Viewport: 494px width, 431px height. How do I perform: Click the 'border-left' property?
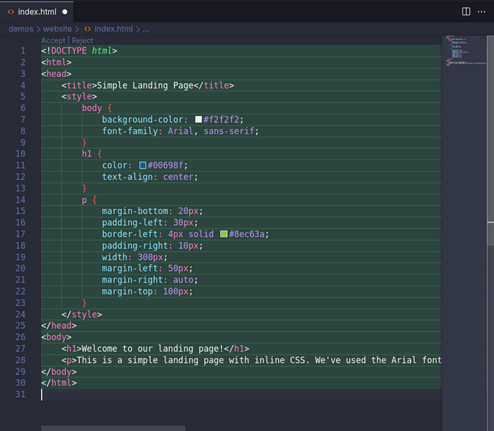tap(130, 234)
